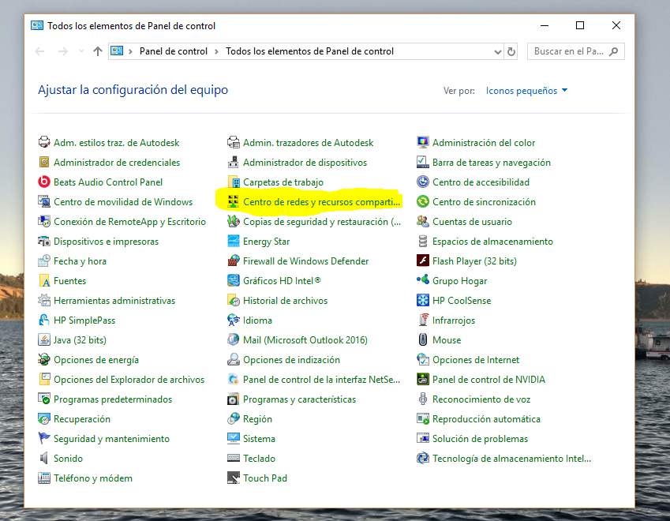The width and height of the screenshot is (670, 521).
Task: Open Reproducción automática link
Action: (486, 419)
